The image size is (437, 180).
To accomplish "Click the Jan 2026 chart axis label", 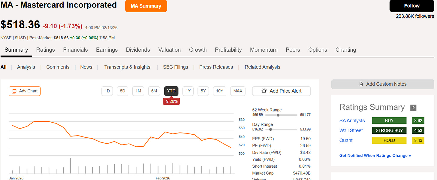I will (16, 178).
